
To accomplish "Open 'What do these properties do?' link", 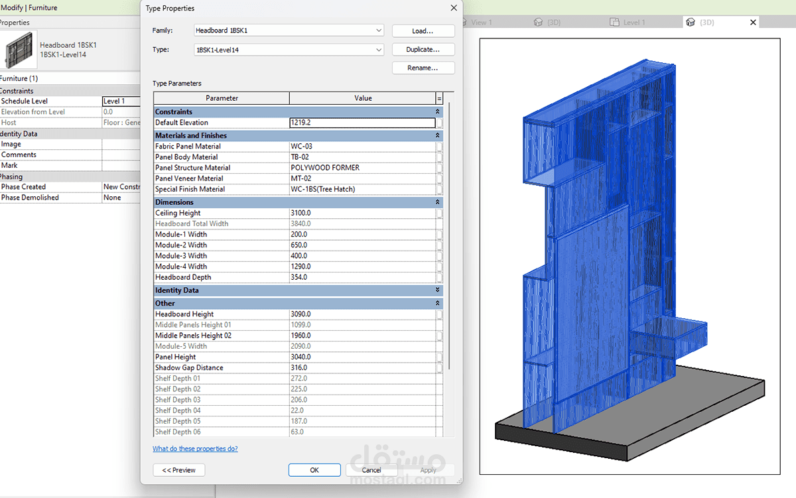I will [x=195, y=449].
